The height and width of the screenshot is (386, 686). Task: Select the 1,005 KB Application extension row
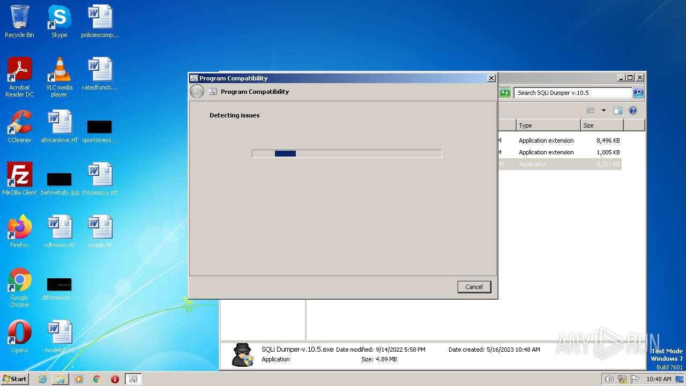[x=560, y=152]
